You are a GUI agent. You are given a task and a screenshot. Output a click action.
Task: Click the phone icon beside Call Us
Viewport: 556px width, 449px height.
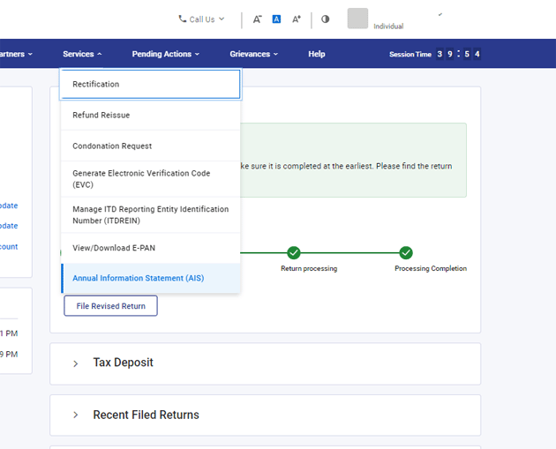pyautogui.click(x=183, y=19)
